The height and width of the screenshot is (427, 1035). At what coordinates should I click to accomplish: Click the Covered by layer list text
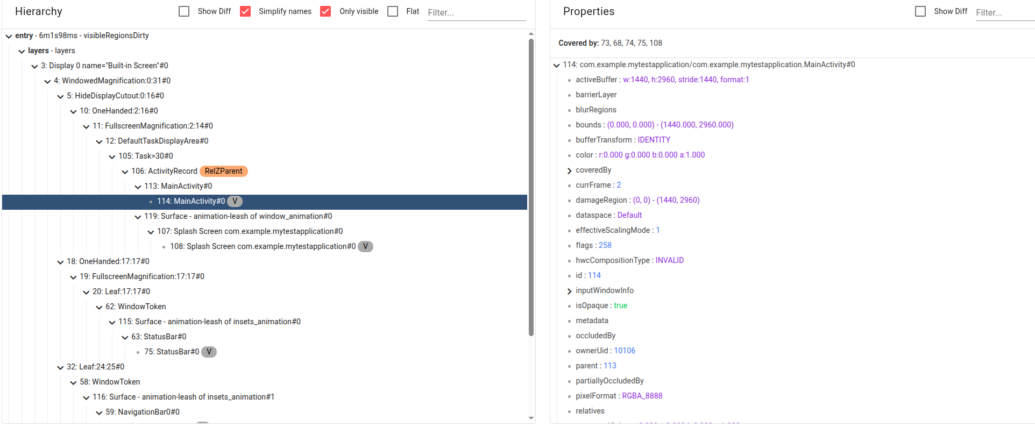pos(632,43)
